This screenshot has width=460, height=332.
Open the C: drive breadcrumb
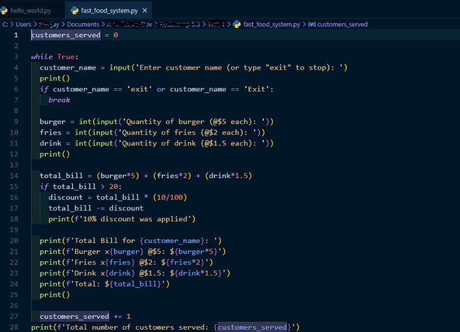5,24
